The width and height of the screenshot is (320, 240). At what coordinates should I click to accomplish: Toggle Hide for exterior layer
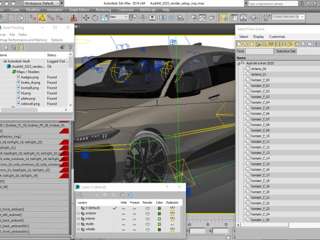click(123, 214)
